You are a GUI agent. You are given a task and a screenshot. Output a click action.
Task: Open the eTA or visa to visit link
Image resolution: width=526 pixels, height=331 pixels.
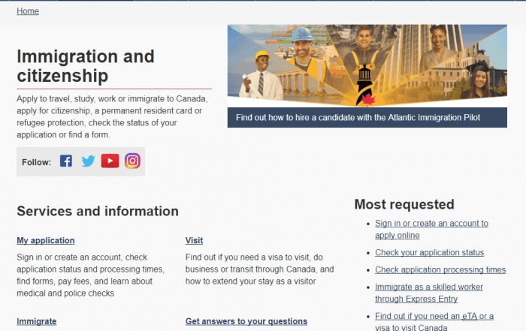[x=434, y=322]
